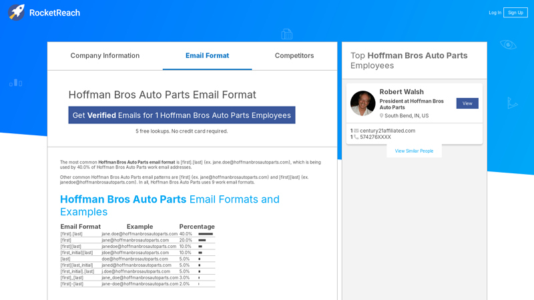Screen dimensions: 534x300
Task: Click the [first][last] format cell
Action: (x=71, y=246)
